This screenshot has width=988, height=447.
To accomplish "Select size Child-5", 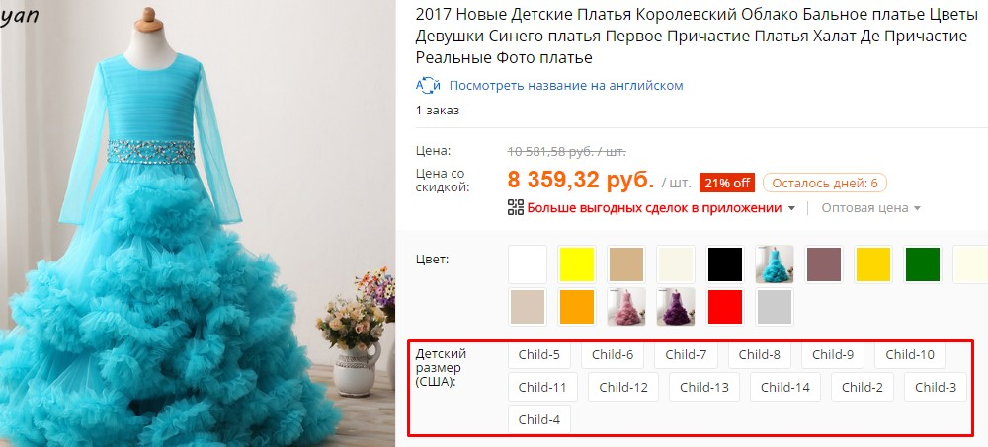I will [x=539, y=355].
